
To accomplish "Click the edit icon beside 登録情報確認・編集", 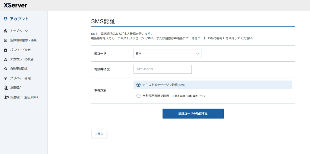I will pyautogui.click(x=6, y=40).
